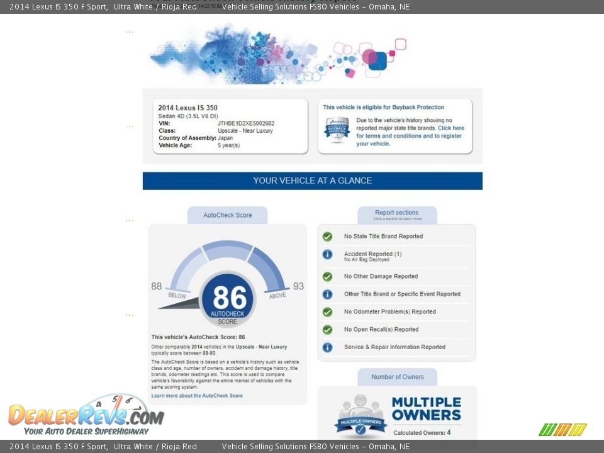Open Service & Repair Information Reported section
This screenshot has height=453, width=604.
point(396,347)
